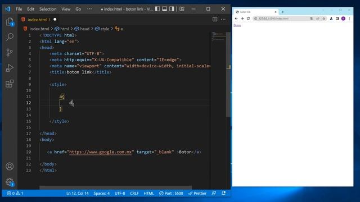Change indentation via Spaces: 4
The height and width of the screenshot is (202, 360).
tap(101, 193)
